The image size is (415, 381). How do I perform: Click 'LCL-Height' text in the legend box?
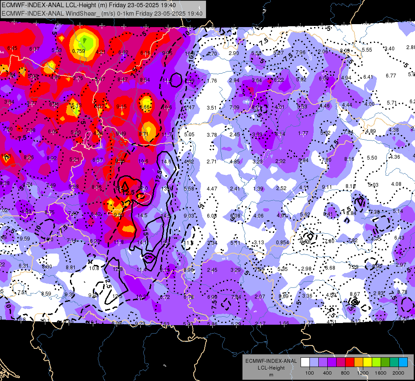(x=271, y=368)
